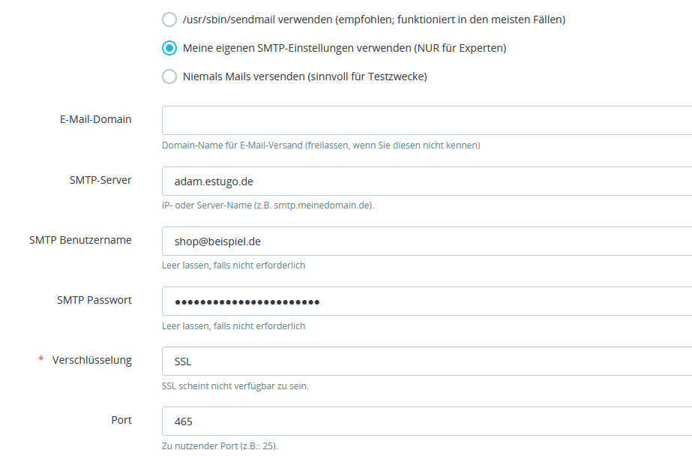Click the Port field label
This screenshot has width=692, height=456.
point(121,420)
